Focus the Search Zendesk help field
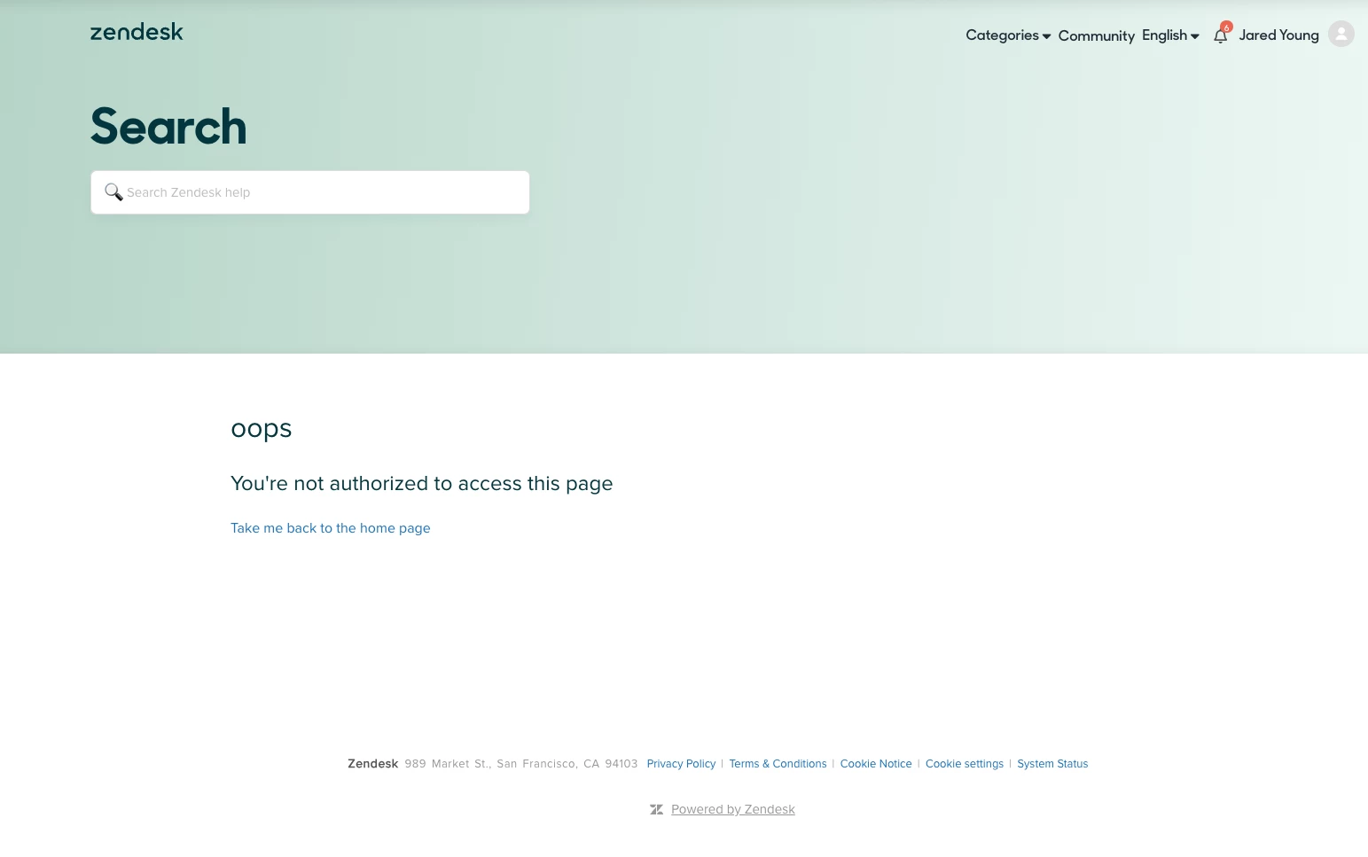Screen dimensions: 1368x857 [x=310, y=192]
